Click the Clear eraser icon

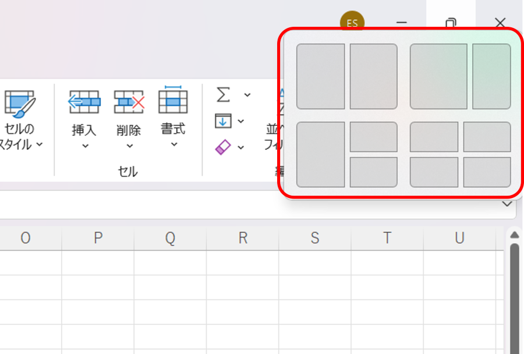pyautogui.click(x=223, y=147)
